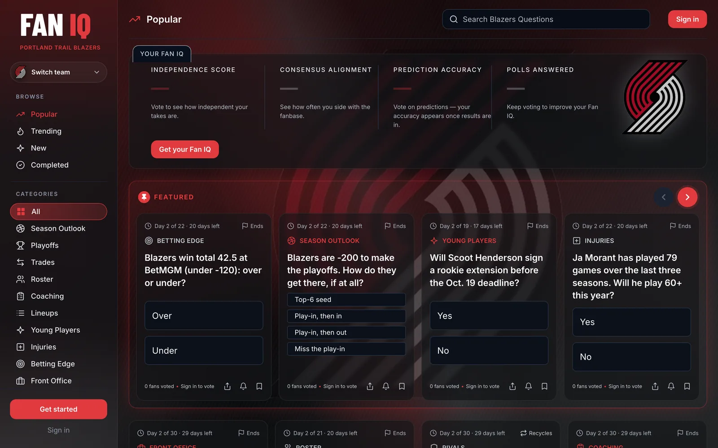Share the Scoot Henderson extension question
This screenshot has height=448, width=718.
[512, 386]
